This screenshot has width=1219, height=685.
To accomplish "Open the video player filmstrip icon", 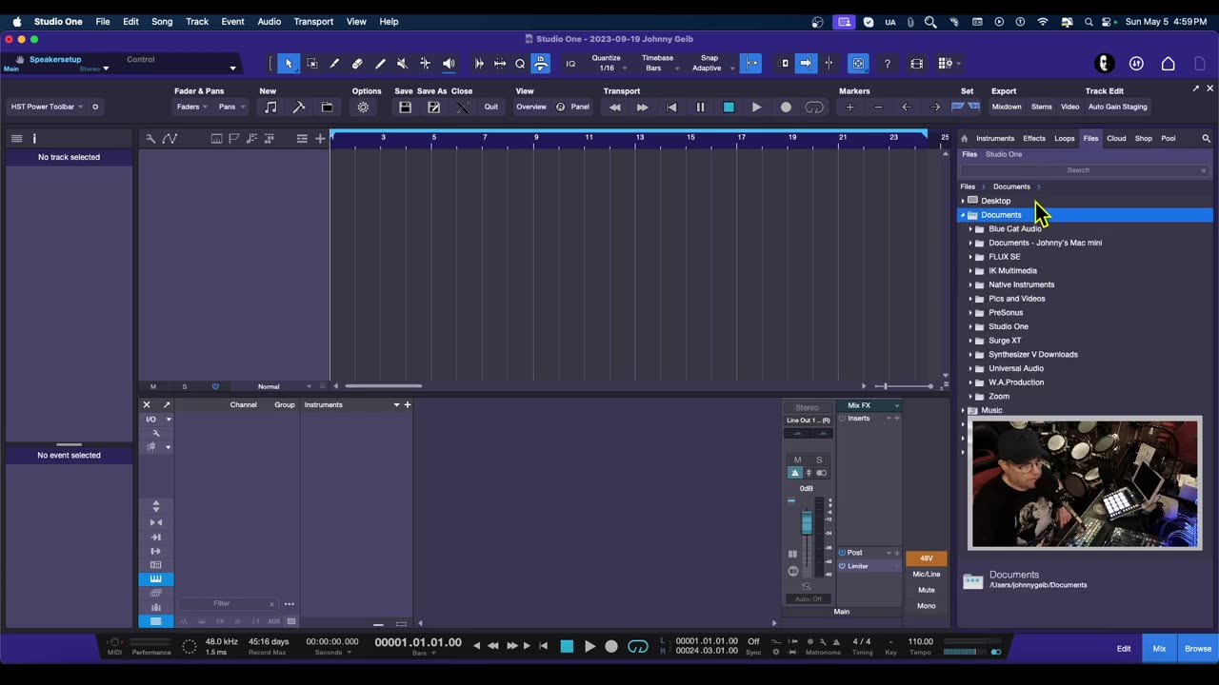I will pos(916,64).
